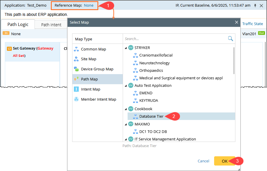Confirm selection with OK button

[224, 161]
